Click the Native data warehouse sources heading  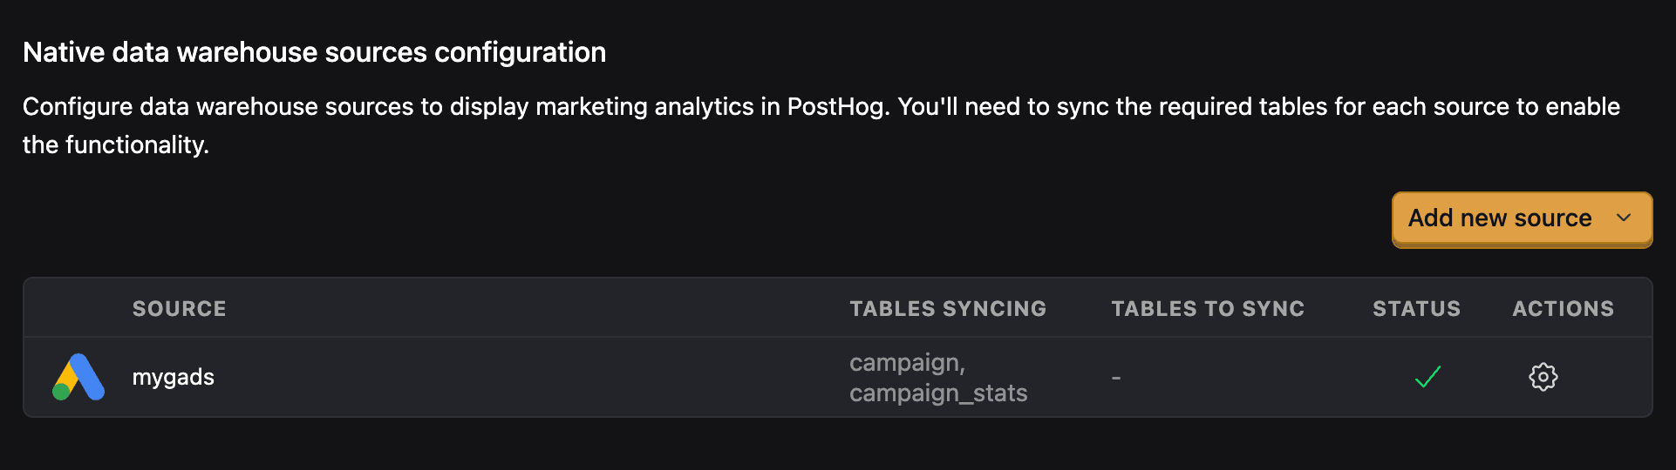tap(314, 52)
